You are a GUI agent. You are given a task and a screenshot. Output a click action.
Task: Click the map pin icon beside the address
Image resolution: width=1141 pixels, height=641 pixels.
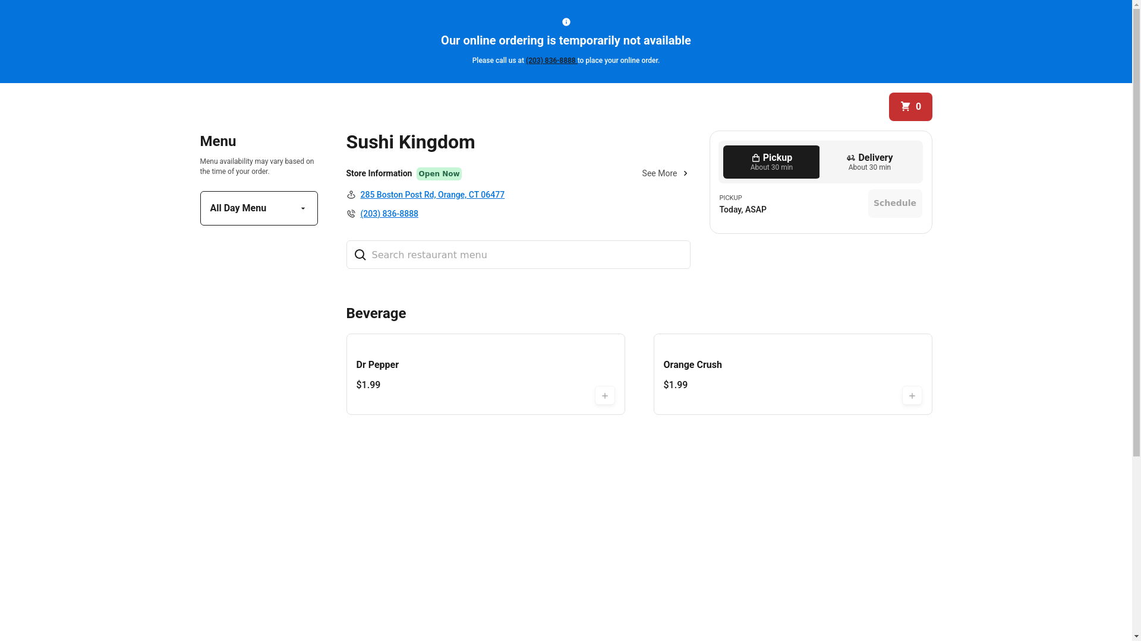click(x=351, y=195)
